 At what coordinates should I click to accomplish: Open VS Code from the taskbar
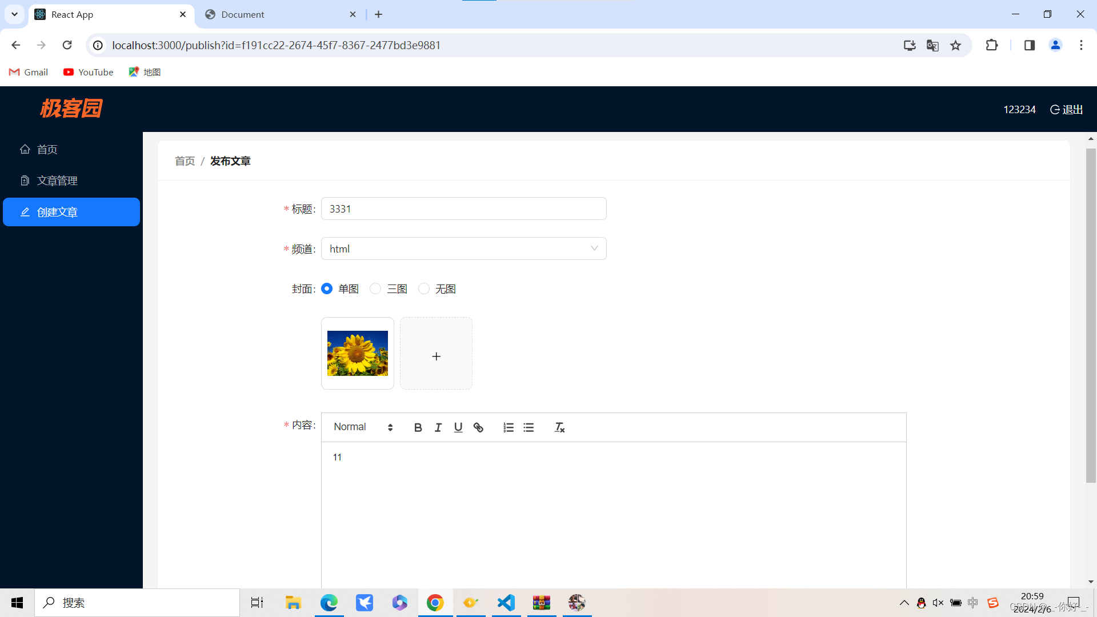(x=506, y=602)
